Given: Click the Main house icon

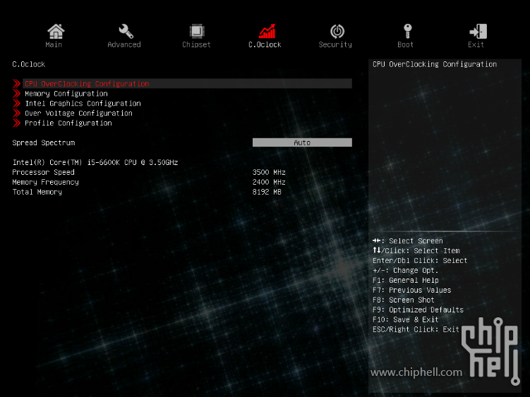Looking at the screenshot, I should [56, 31].
